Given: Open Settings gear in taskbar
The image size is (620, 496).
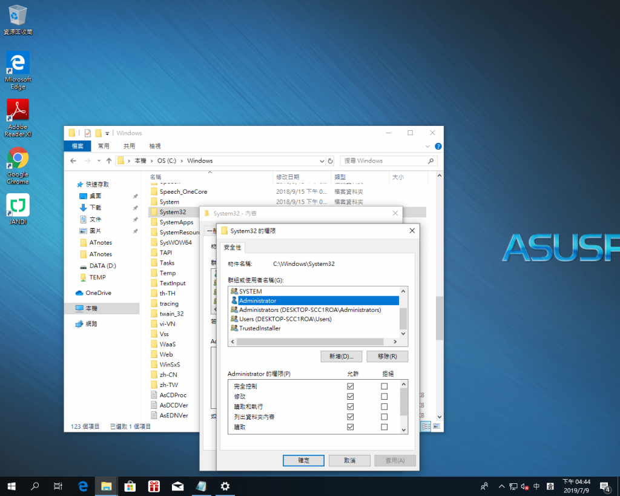Looking at the screenshot, I should tap(225, 486).
